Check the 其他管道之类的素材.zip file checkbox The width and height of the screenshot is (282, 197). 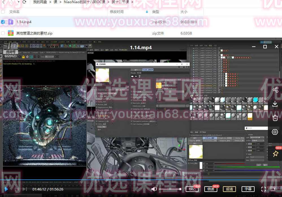point(3,33)
